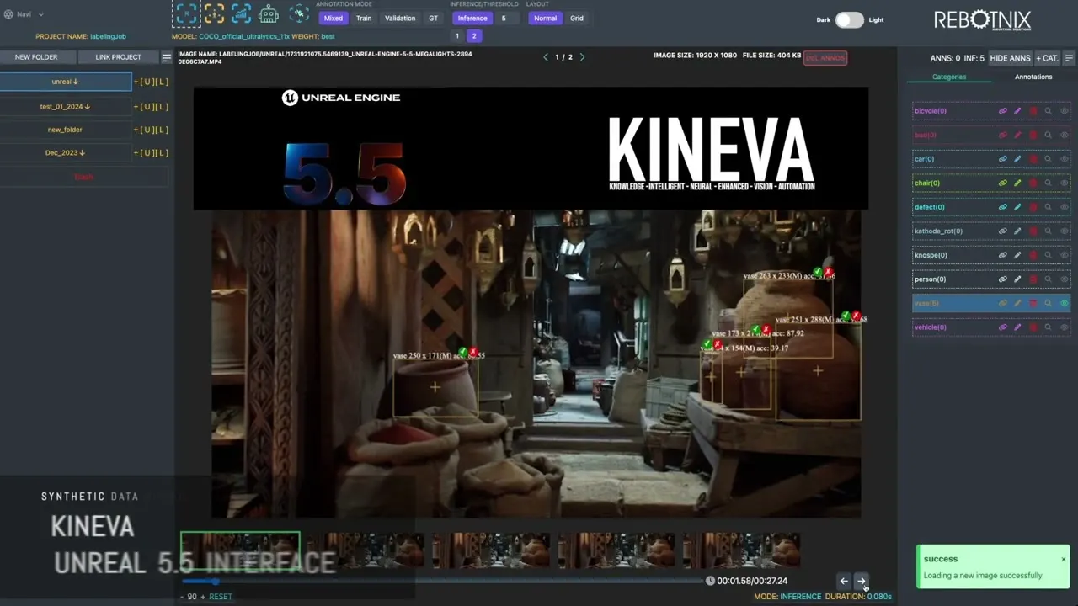Viewport: 1078px width, 606px height.
Task: Search the vase category with magnifier icon
Action: click(x=1048, y=303)
